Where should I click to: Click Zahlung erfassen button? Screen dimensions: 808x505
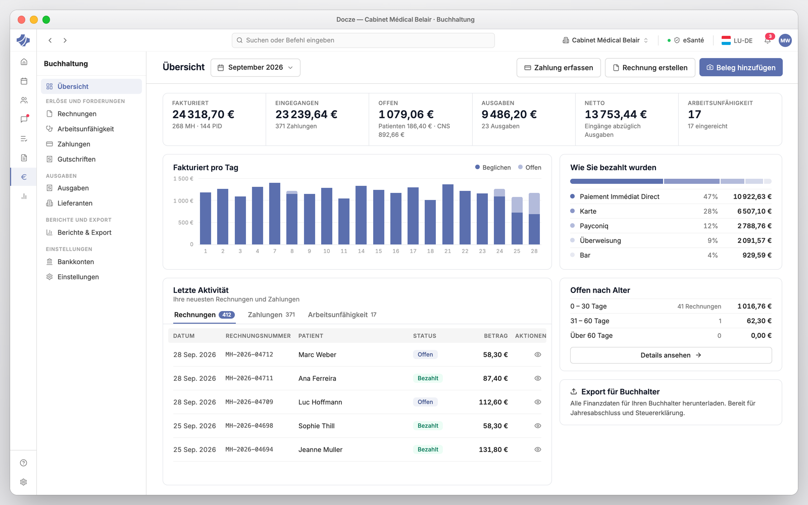(559, 68)
